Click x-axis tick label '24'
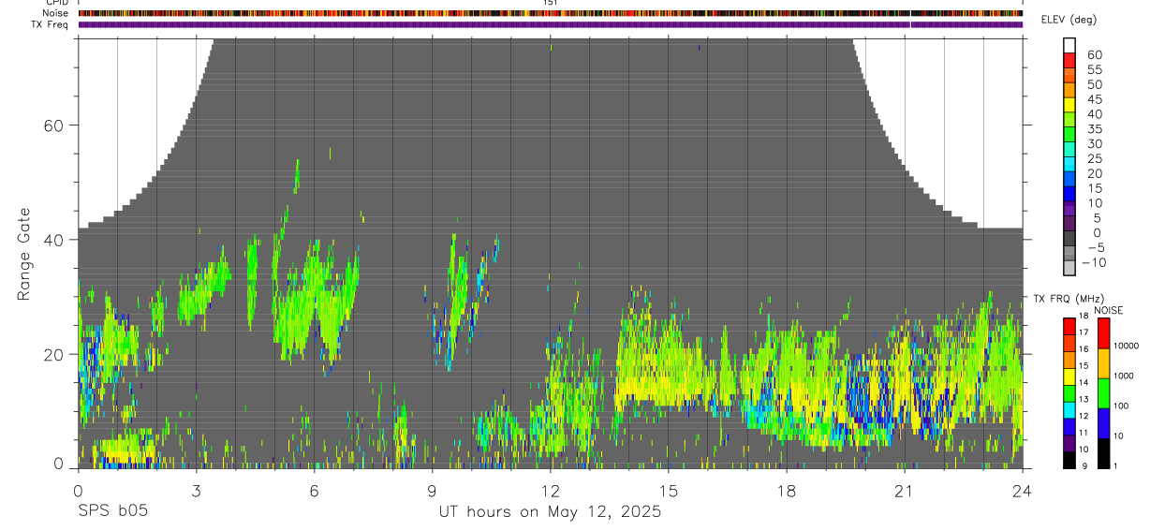1150x531 pixels. tap(1023, 490)
